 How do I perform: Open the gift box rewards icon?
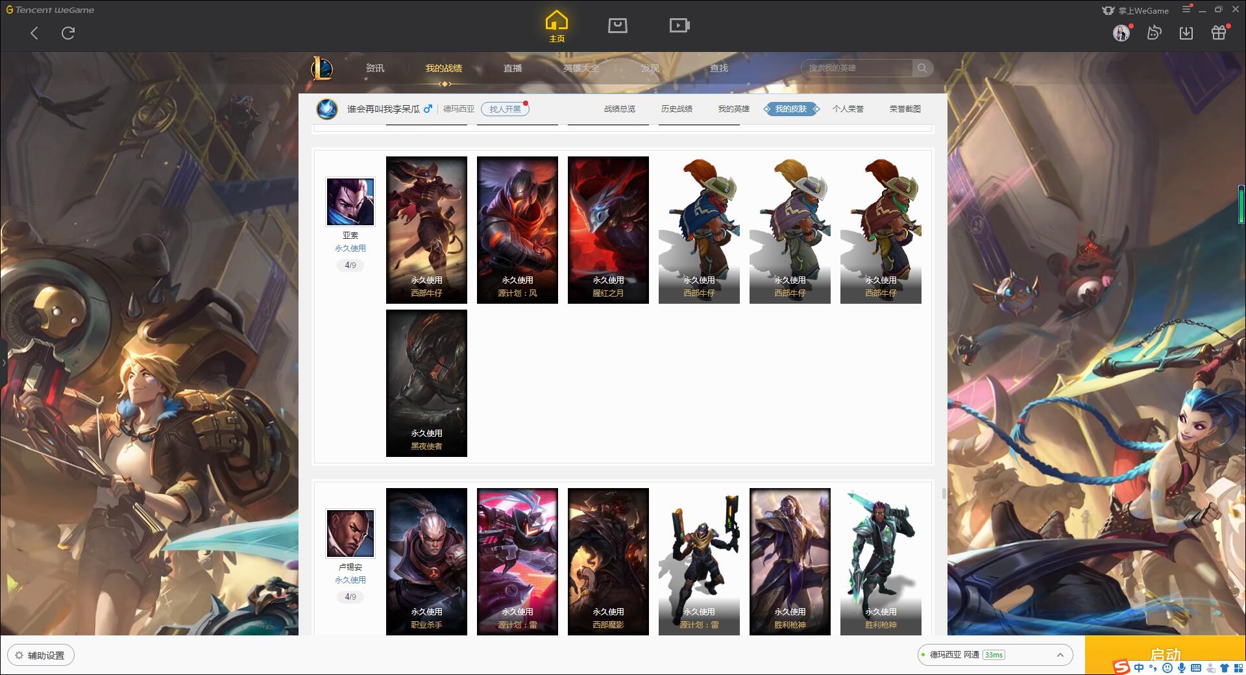tap(1219, 32)
